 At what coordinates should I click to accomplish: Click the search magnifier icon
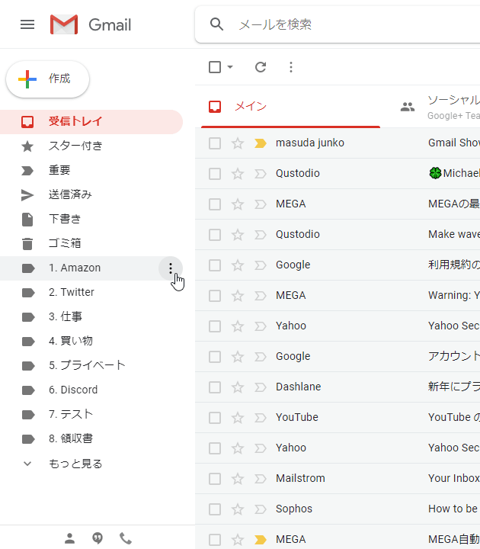(x=216, y=24)
